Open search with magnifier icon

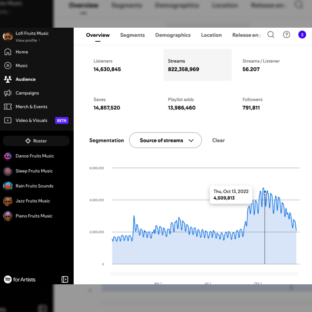(271, 35)
